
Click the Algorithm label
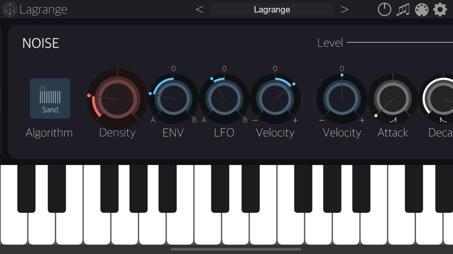(x=49, y=133)
